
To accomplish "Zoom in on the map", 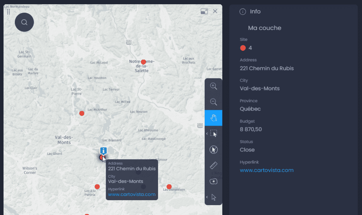I will click(213, 86).
